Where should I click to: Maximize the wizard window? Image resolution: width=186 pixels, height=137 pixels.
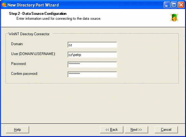(x=174, y=5)
